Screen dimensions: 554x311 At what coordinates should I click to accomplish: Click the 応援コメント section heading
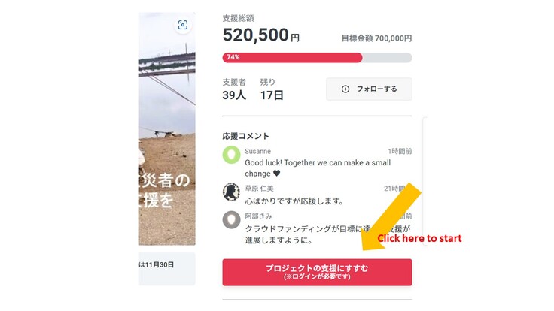pos(245,136)
